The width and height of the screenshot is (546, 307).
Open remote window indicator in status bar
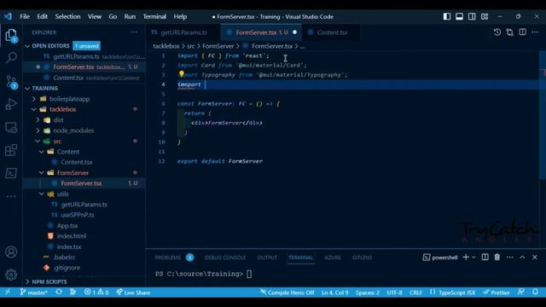point(8,292)
